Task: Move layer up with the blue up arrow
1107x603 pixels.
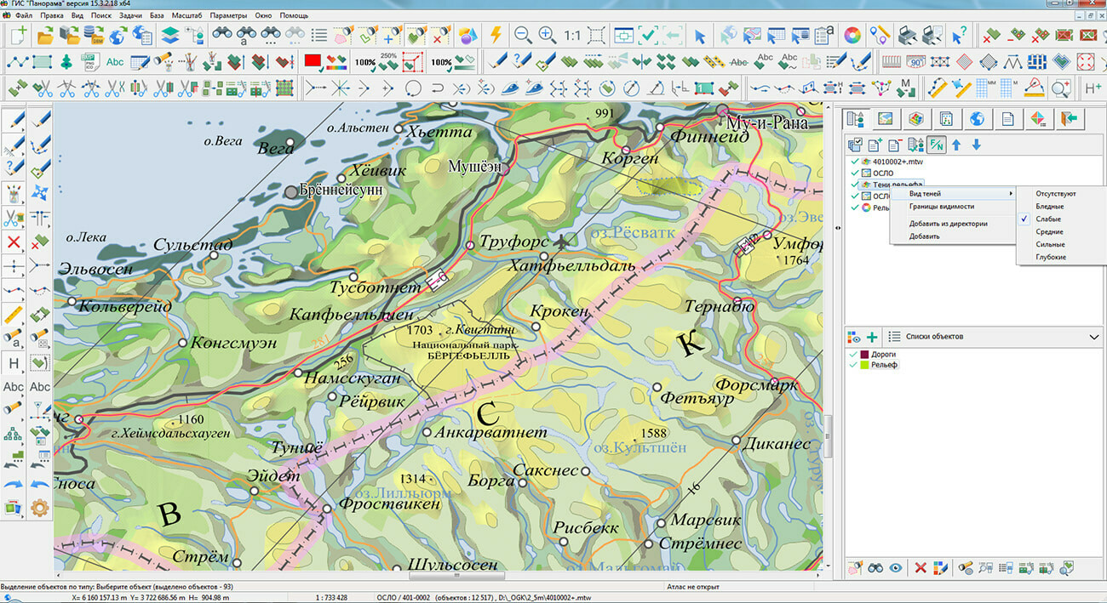Action: [956, 145]
